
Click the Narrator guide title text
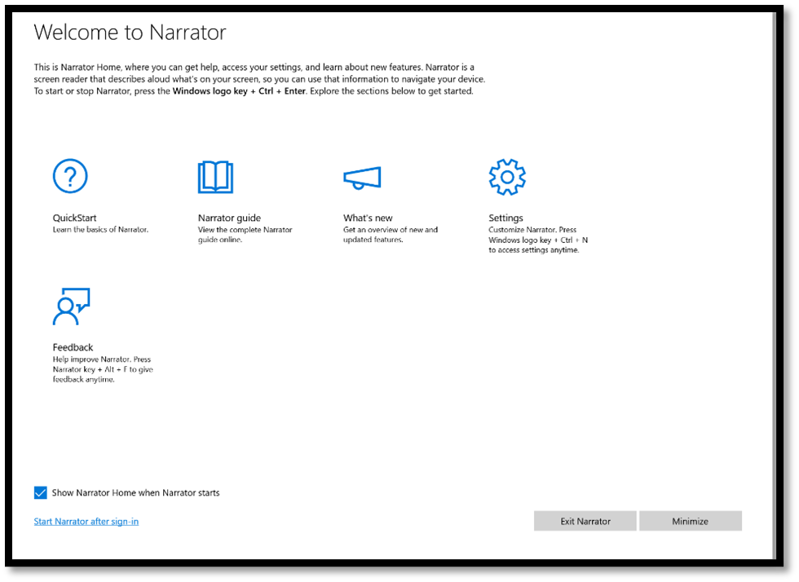pyautogui.click(x=229, y=218)
